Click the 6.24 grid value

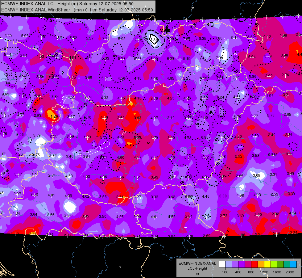pyautogui.click(x=221, y=97)
